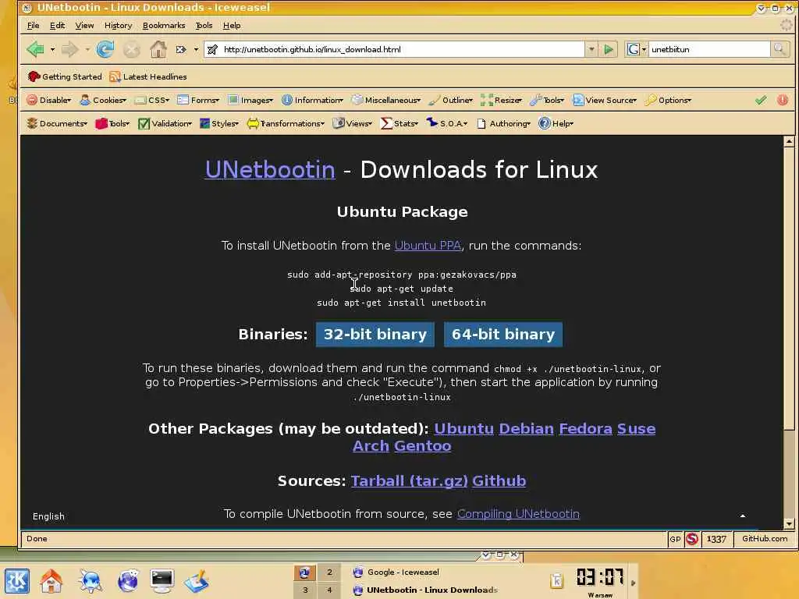Screen dimensions: 799x599
Task: Open the File menu
Action: pyautogui.click(x=33, y=26)
